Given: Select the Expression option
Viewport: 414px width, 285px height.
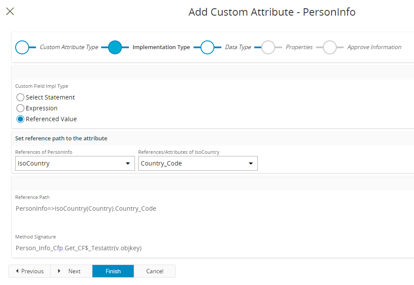Looking at the screenshot, I should tap(20, 108).
